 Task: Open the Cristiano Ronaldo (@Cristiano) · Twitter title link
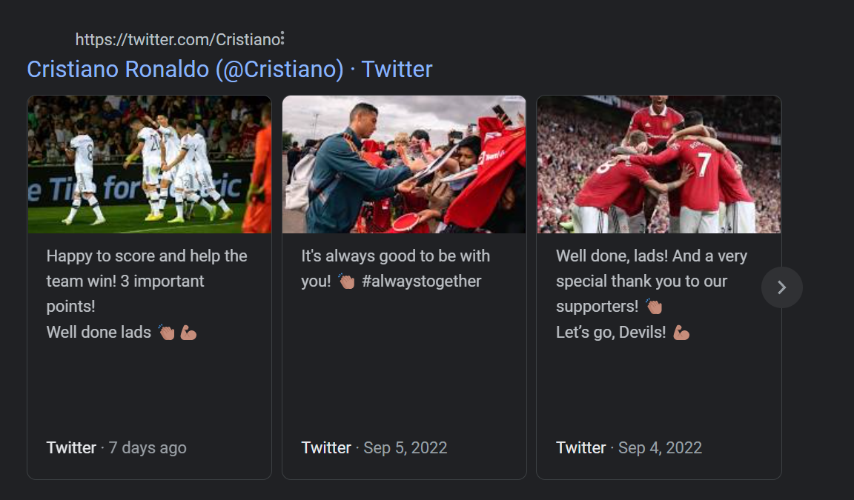tap(230, 69)
